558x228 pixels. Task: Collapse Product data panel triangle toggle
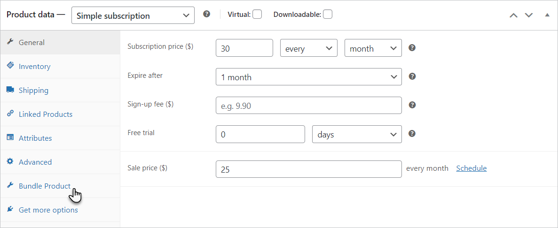[x=547, y=15]
